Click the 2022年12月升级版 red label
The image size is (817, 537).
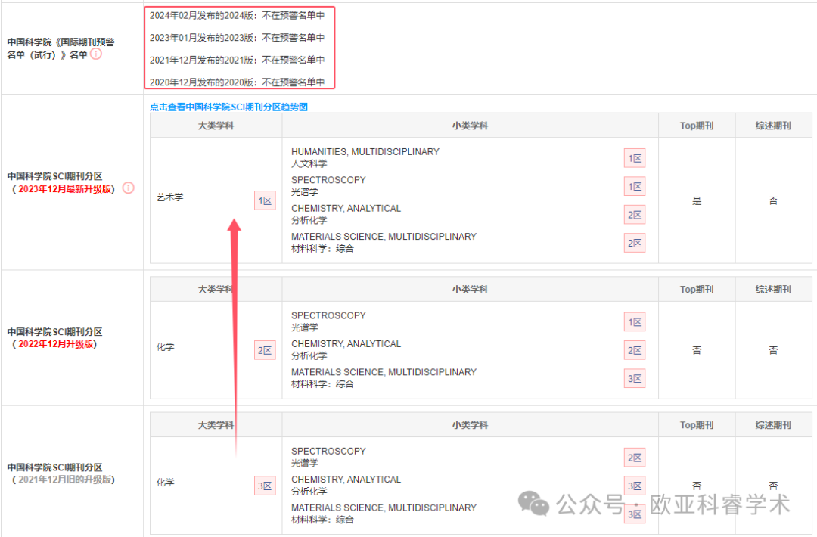56,344
